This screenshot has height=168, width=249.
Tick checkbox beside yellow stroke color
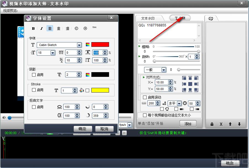(x=87, y=90)
